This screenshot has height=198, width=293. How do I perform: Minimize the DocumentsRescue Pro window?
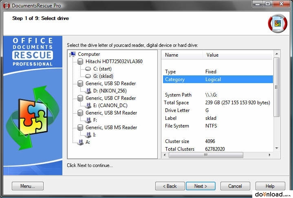[x=258, y=4]
